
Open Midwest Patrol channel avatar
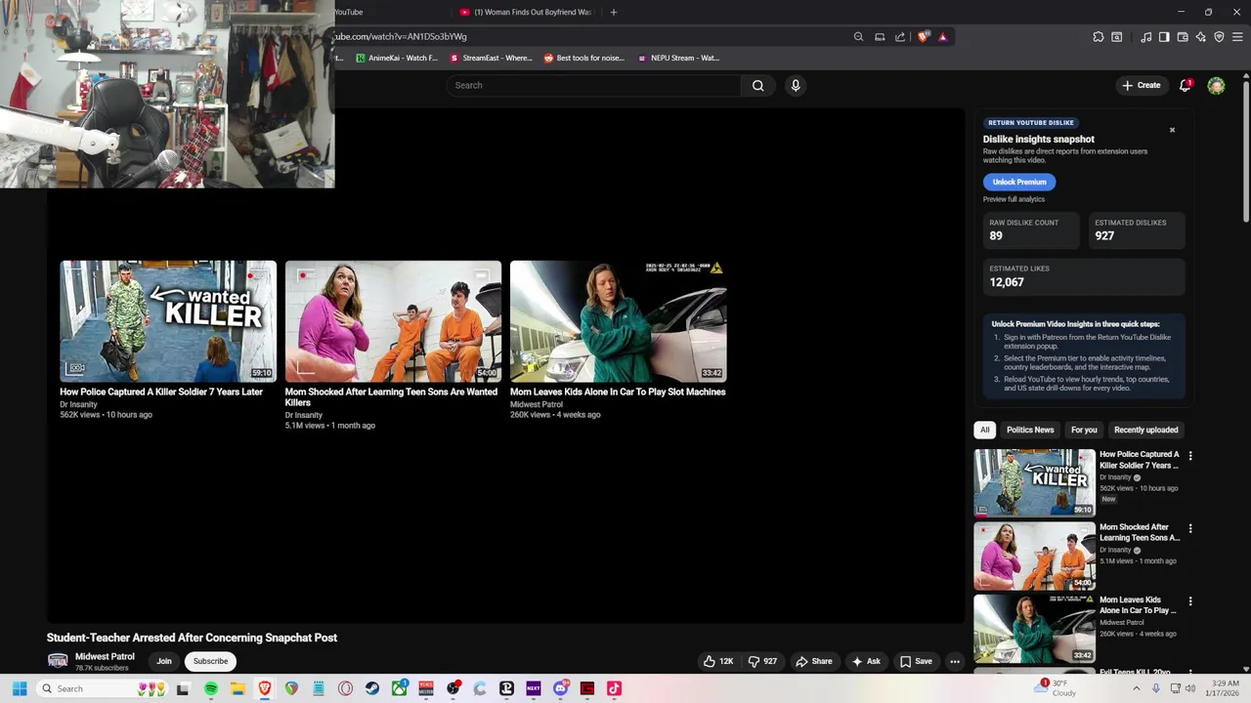pos(58,661)
